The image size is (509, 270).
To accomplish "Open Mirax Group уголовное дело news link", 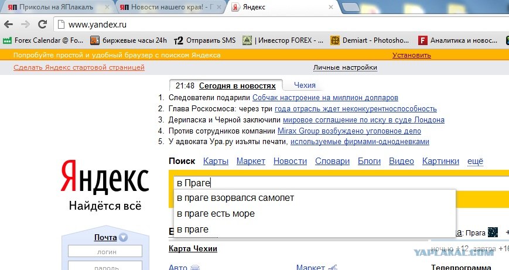I will (349, 131).
